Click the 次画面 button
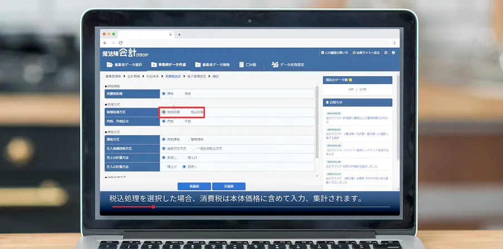503x249 pixels. 229,186
